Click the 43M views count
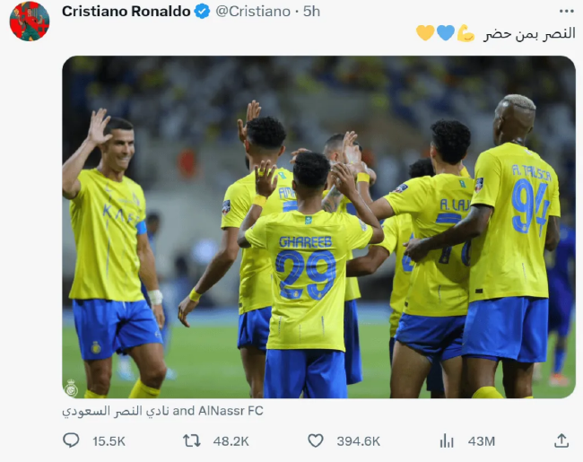 pyautogui.click(x=482, y=441)
